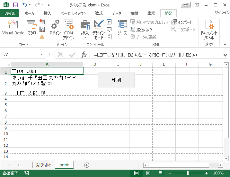Switch to Page Layout view icon
Image resolution: width=230 pixels, height=177 pixels.
[149, 173]
